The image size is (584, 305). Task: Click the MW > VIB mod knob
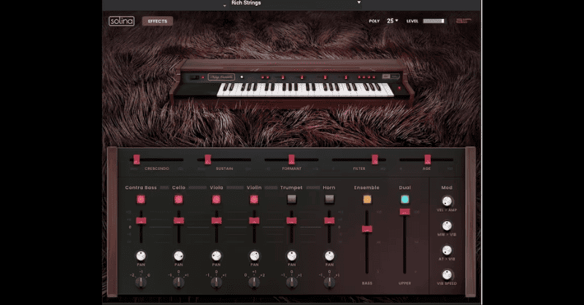click(x=447, y=225)
